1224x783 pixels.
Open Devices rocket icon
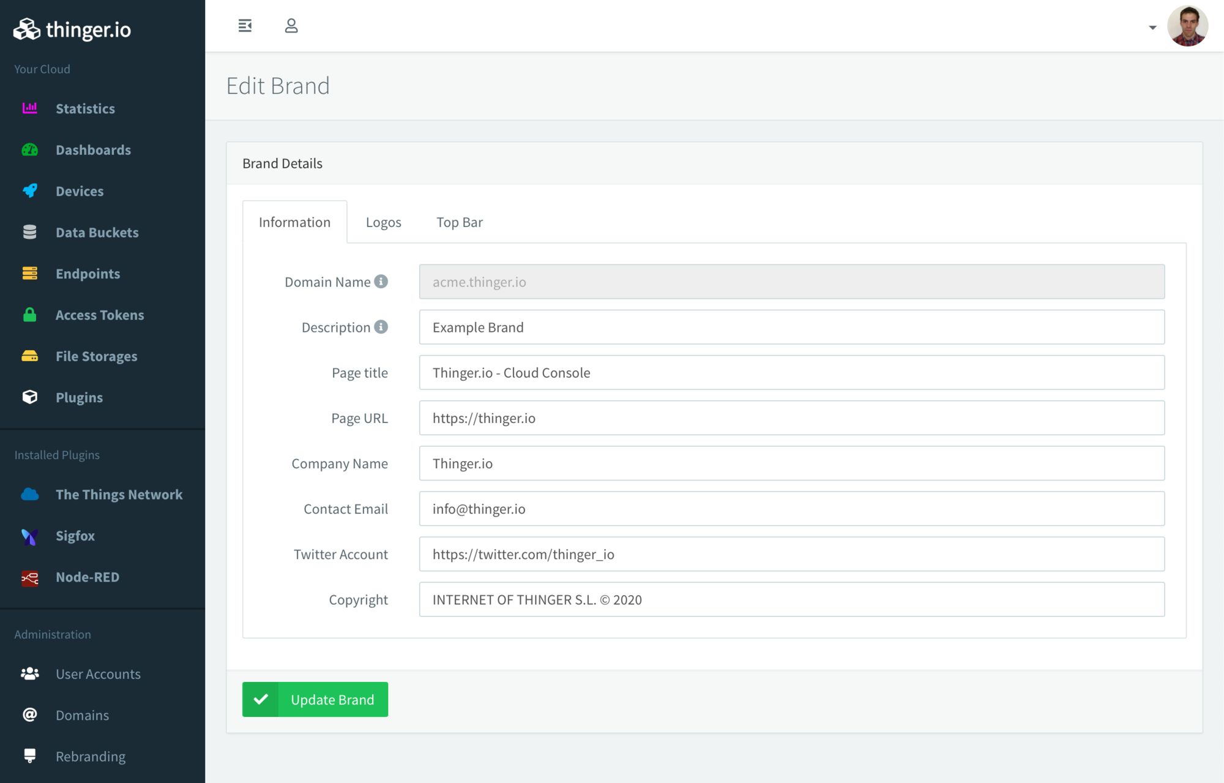[x=29, y=191]
